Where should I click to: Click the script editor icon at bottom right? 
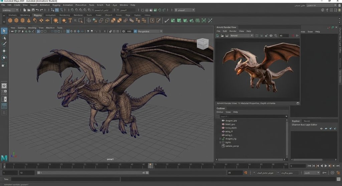coord(339,179)
